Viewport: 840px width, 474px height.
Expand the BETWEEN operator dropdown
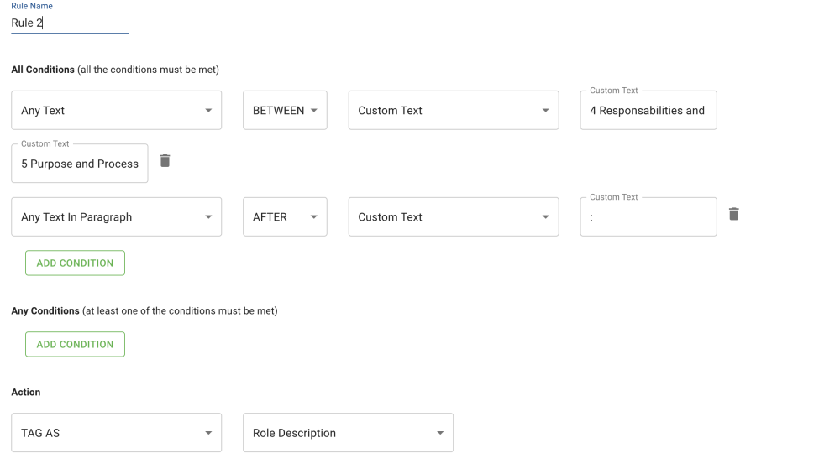(x=285, y=111)
